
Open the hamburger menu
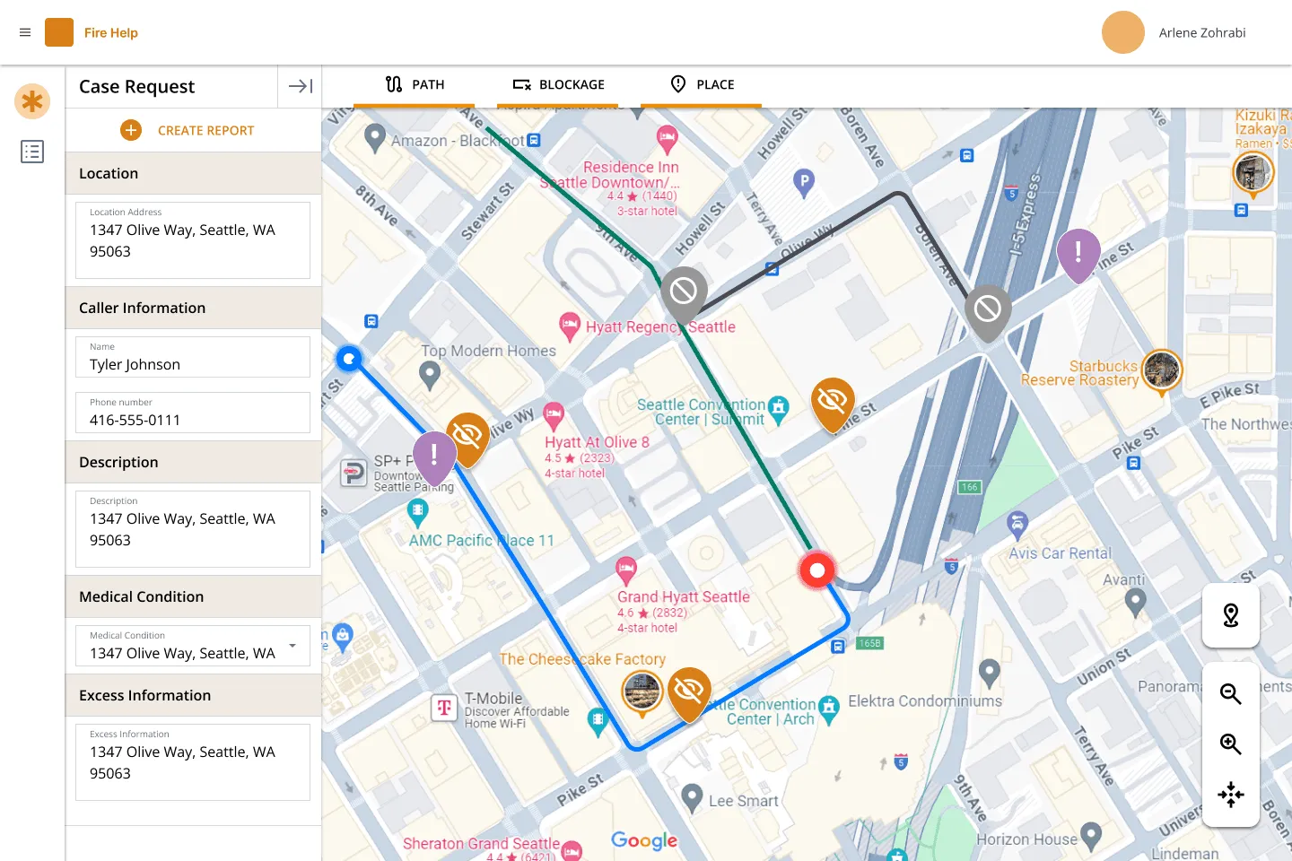[25, 32]
